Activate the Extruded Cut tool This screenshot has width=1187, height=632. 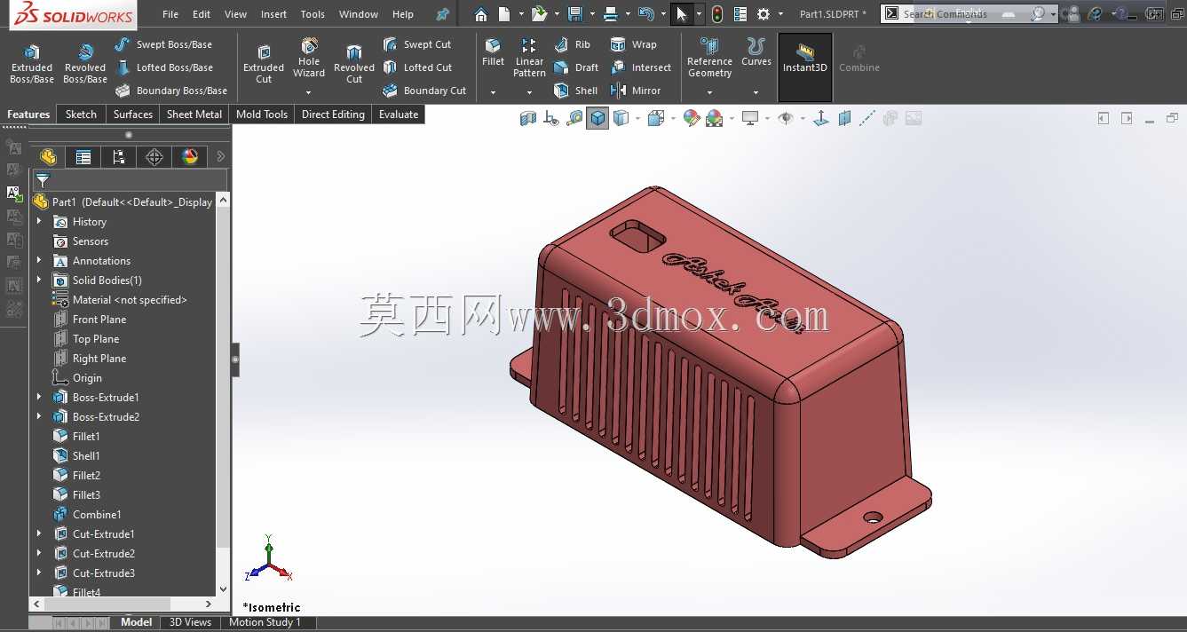point(264,64)
